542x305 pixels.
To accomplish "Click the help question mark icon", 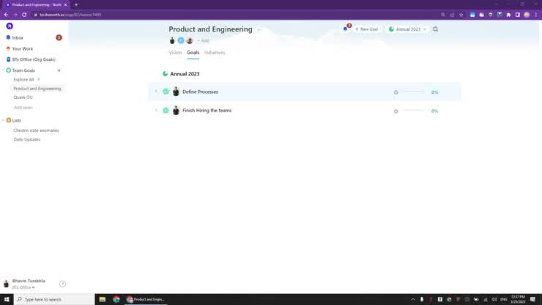I will coord(62,284).
